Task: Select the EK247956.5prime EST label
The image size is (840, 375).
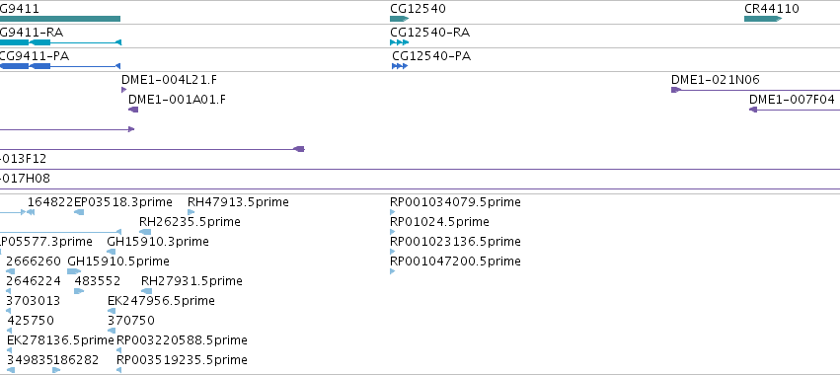Action: pos(161,301)
